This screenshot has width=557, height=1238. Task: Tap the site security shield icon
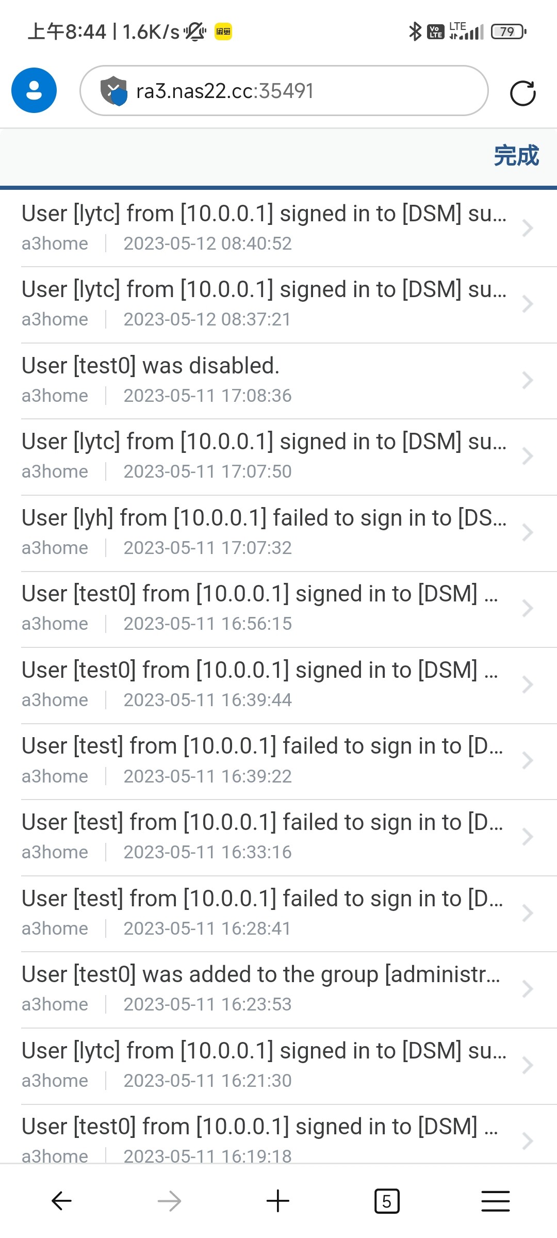coord(113,91)
